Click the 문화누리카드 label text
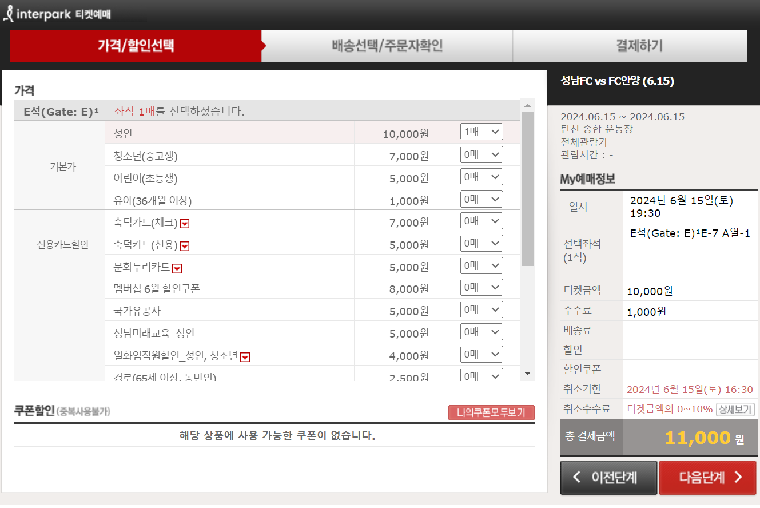760x508 pixels. [142, 267]
